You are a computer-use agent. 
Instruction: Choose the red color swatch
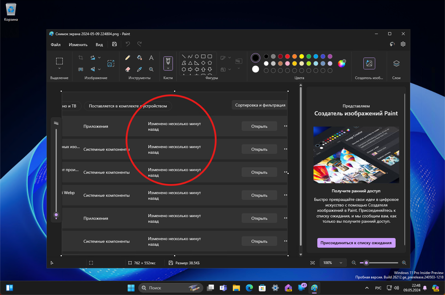(x=287, y=56)
